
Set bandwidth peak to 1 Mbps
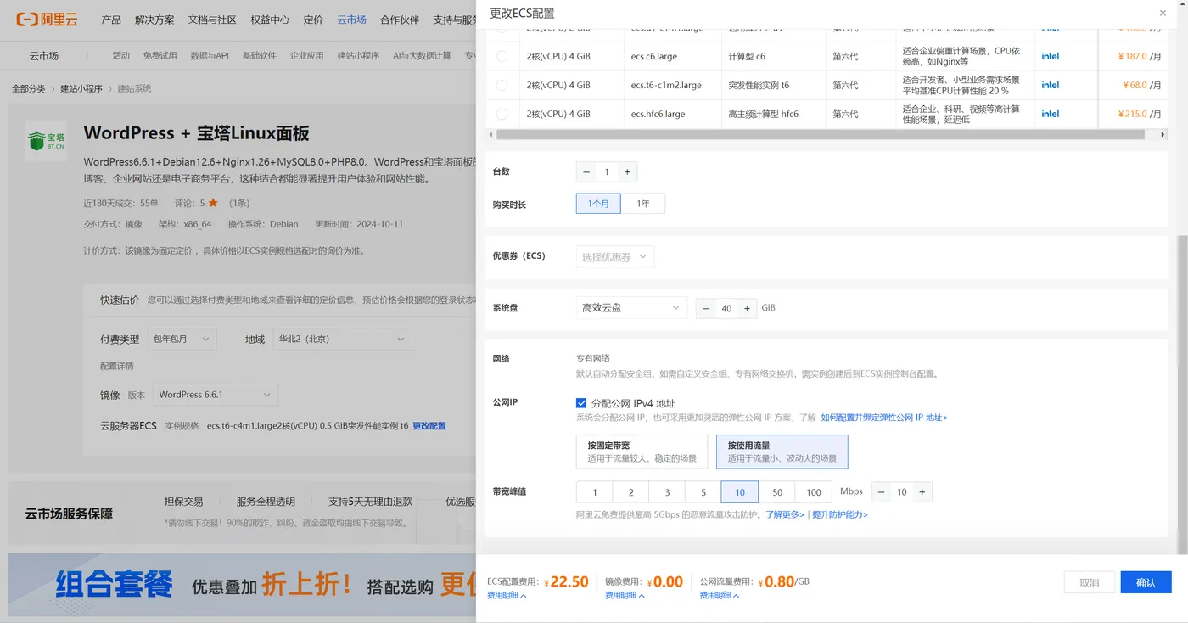[595, 492]
